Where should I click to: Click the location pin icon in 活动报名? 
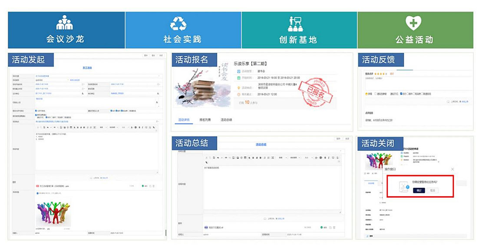[x=239, y=87]
